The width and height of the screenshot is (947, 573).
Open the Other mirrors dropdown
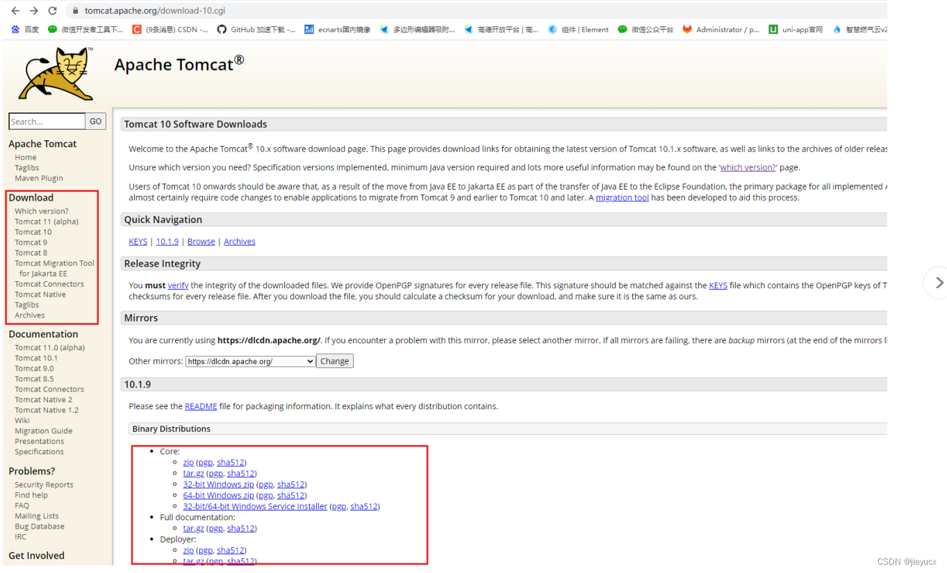[250, 361]
